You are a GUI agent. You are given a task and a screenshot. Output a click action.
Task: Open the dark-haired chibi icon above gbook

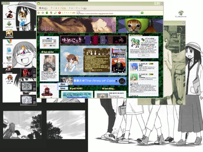9,69
